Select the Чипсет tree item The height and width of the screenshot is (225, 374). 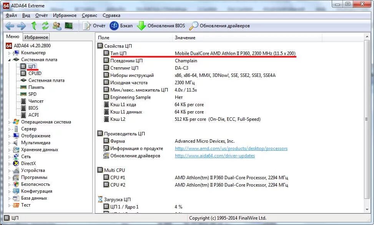click(36, 101)
